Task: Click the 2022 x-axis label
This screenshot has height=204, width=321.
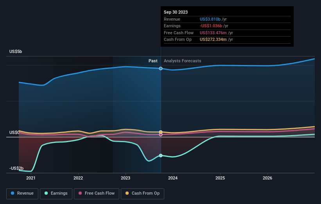Action: coord(78,178)
